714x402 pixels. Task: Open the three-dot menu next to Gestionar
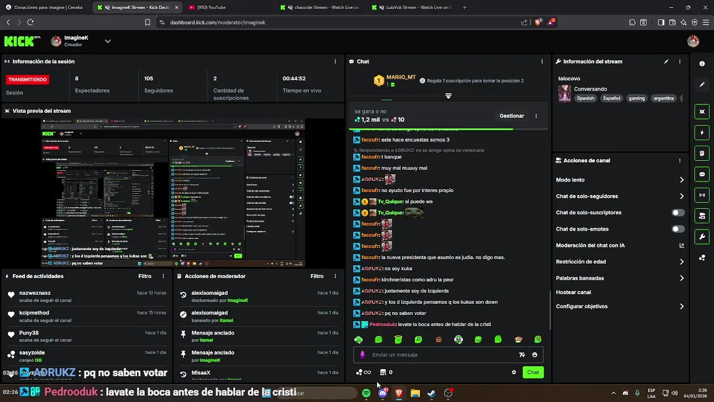pyautogui.click(x=536, y=116)
